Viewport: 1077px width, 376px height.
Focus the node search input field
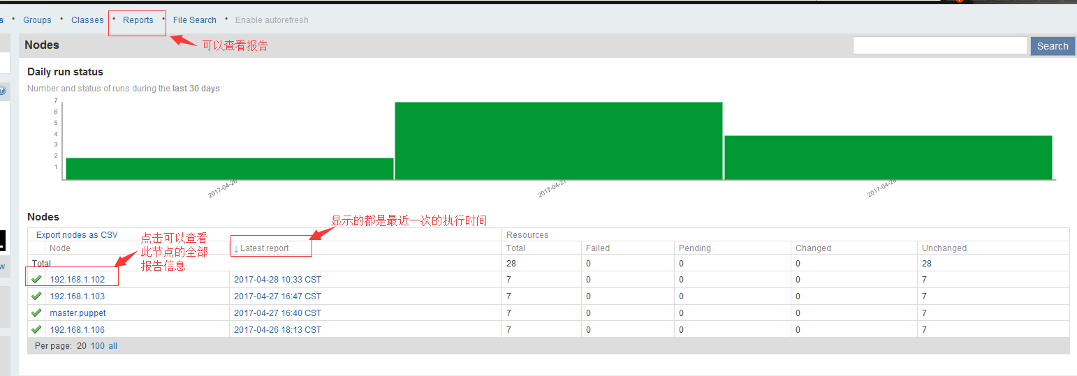(939, 46)
